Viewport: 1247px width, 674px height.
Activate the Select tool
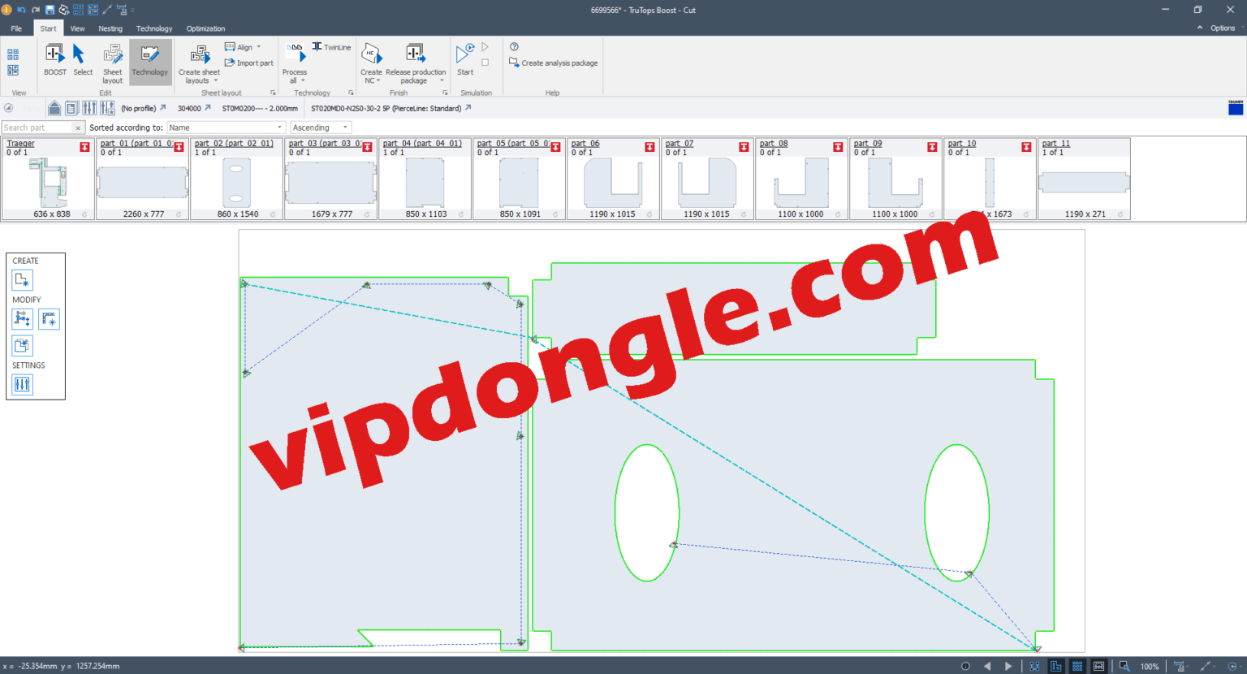point(82,61)
